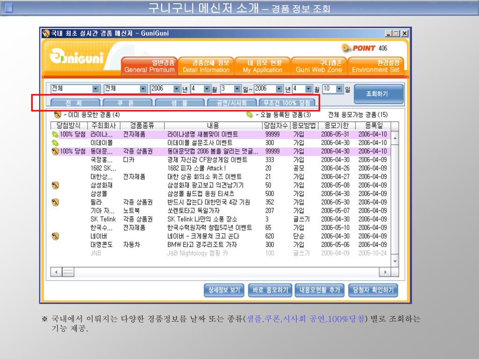The height and width of the screenshot is (359, 479).
Task: Click the GuniGuni title bar app icon
Action: click(46, 33)
